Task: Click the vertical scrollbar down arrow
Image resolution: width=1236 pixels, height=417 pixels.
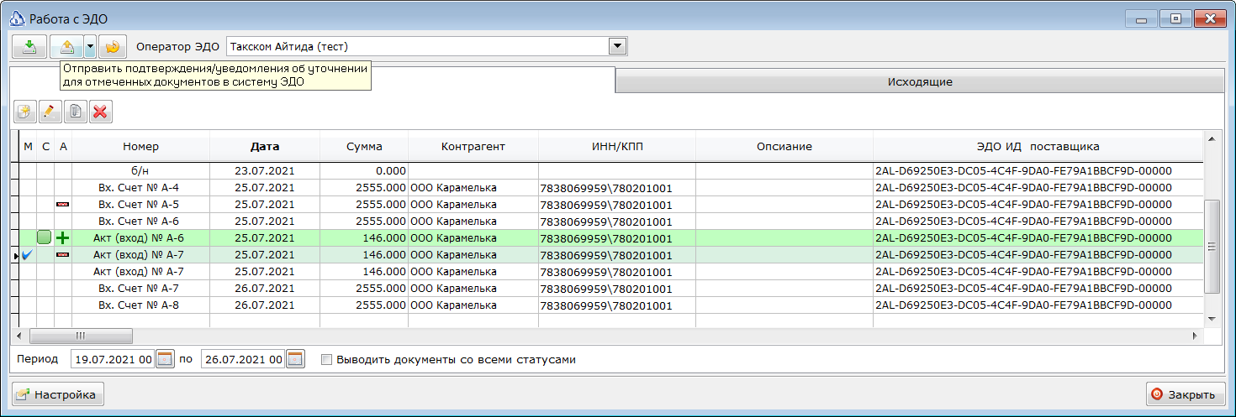Action: click(x=1212, y=320)
